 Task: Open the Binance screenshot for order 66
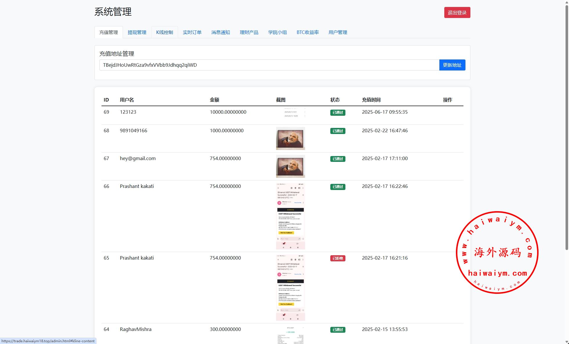point(290,216)
